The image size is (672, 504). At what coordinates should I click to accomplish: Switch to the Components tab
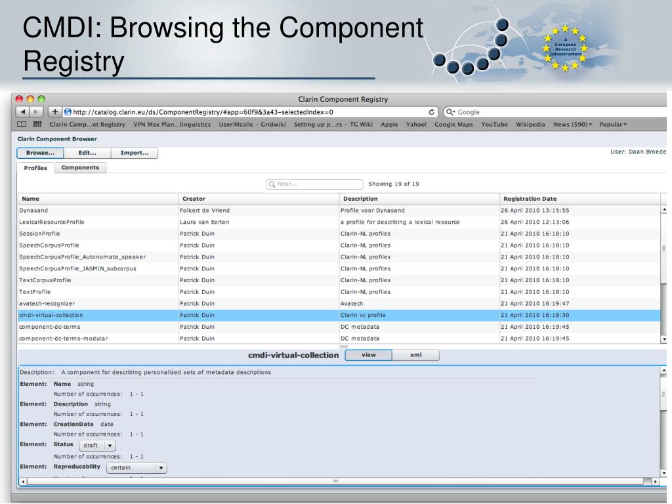pyautogui.click(x=80, y=167)
